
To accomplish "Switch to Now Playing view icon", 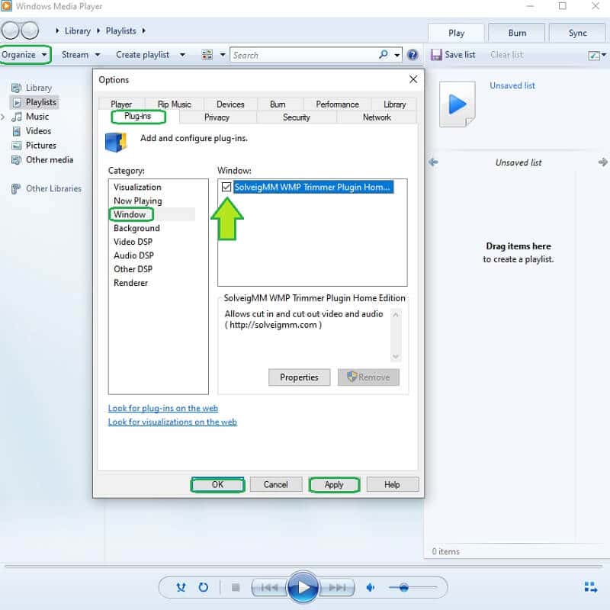I will (590, 587).
